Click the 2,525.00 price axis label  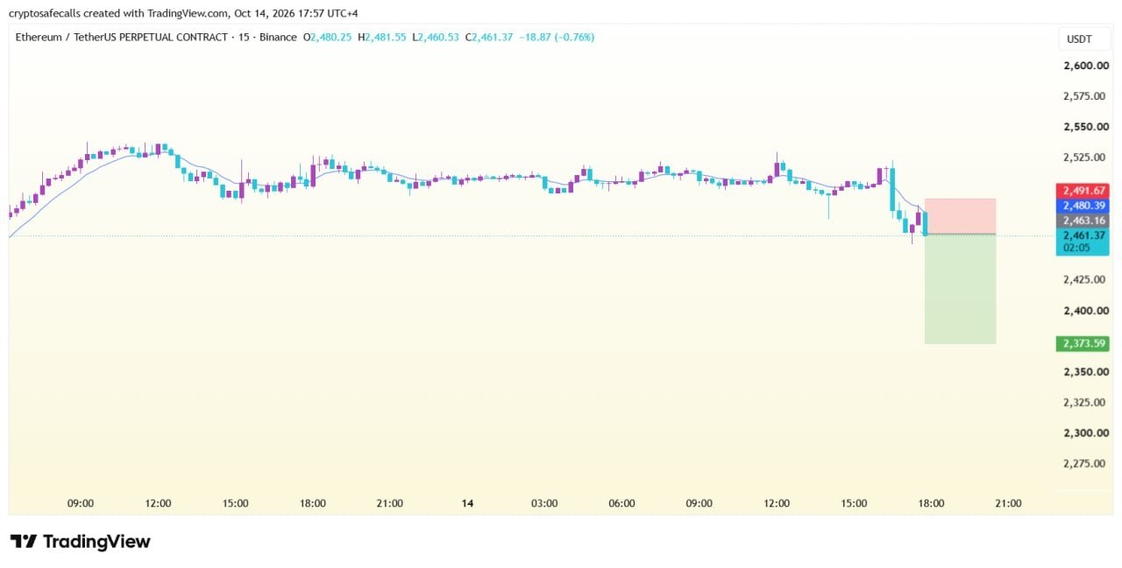point(1083,158)
